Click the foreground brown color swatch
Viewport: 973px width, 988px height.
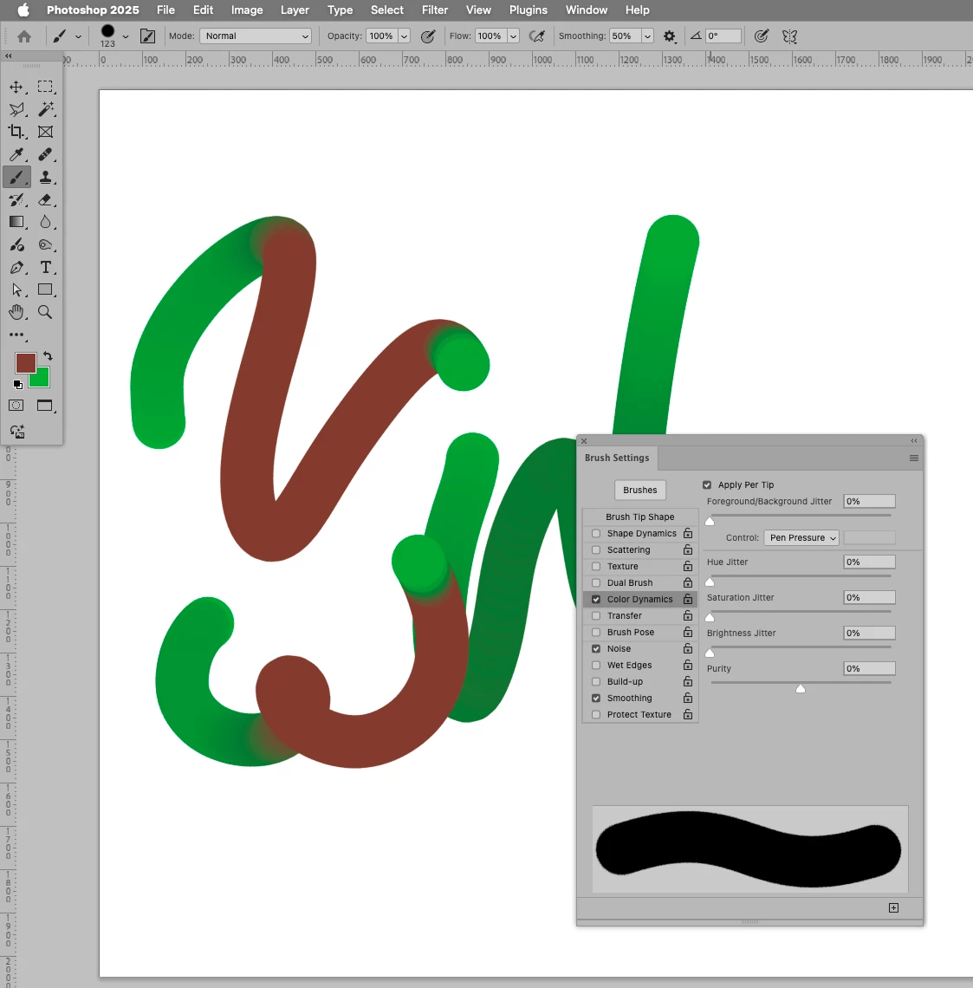[x=24, y=361]
